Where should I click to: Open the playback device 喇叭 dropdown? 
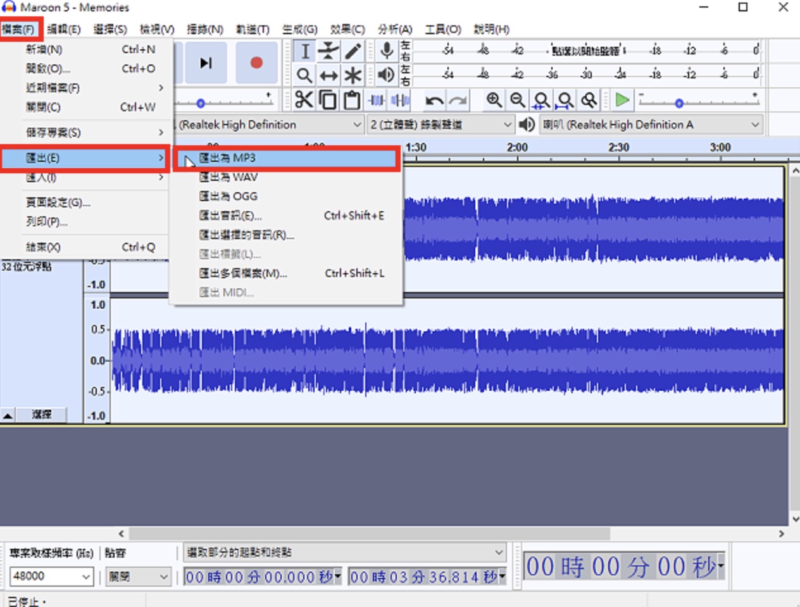651,125
